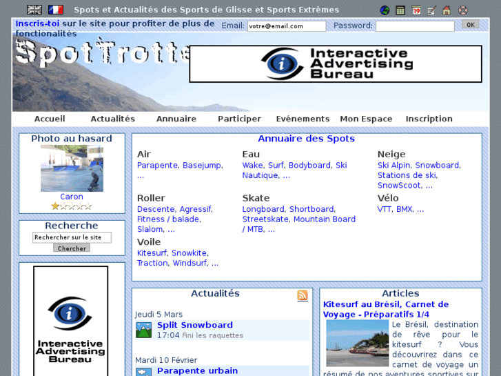Follow the Inscris-toi registration link

(x=37, y=23)
